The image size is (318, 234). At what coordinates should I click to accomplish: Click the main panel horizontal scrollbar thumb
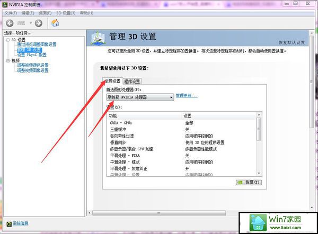[x=159, y=213]
